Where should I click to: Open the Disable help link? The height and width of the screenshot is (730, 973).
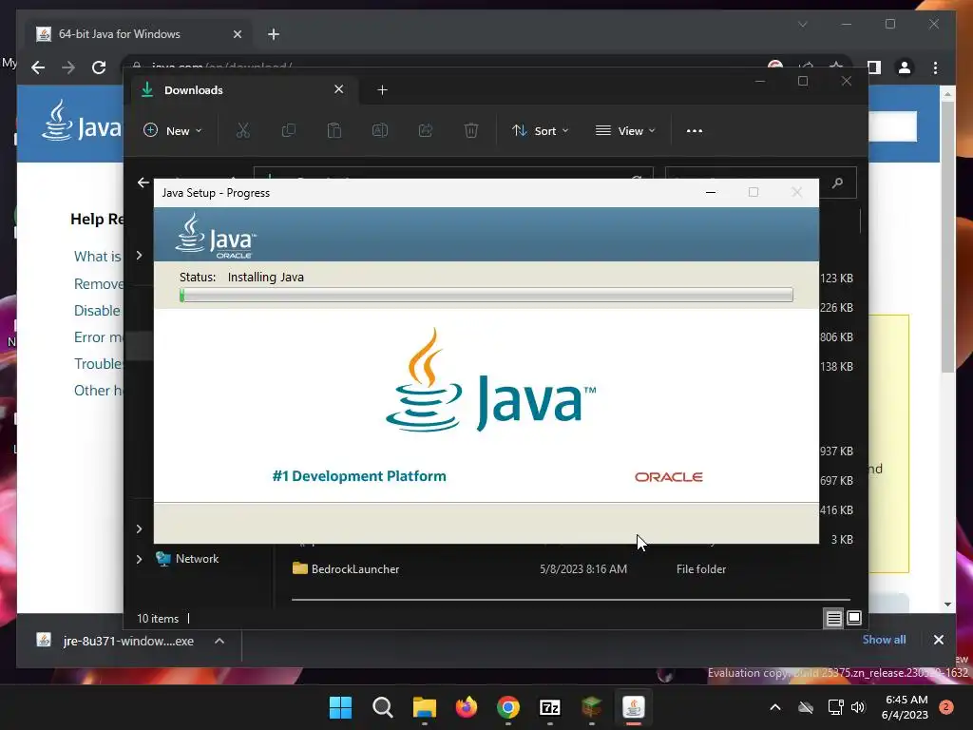tap(98, 311)
